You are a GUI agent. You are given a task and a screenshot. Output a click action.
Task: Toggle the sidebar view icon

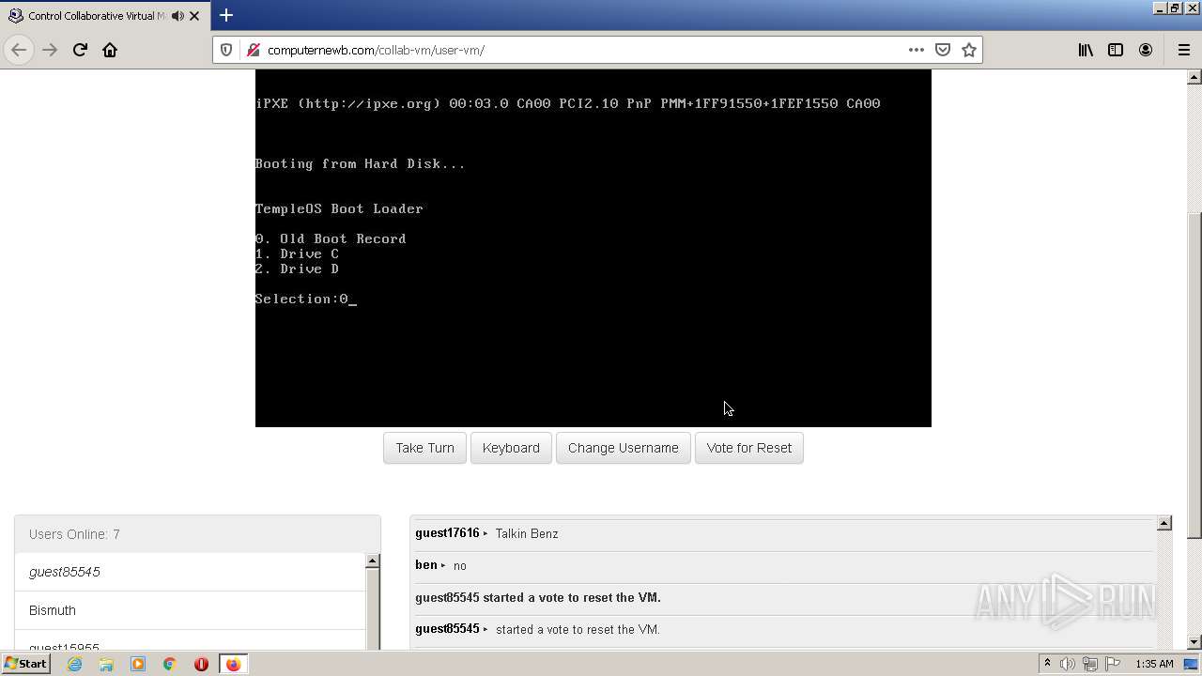pos(1116,50)
